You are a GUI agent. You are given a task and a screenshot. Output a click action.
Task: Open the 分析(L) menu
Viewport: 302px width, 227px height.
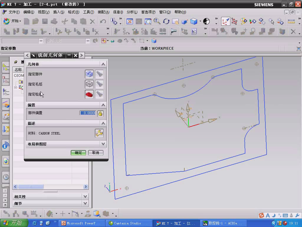pyautogui.click(x=132, y=12)
